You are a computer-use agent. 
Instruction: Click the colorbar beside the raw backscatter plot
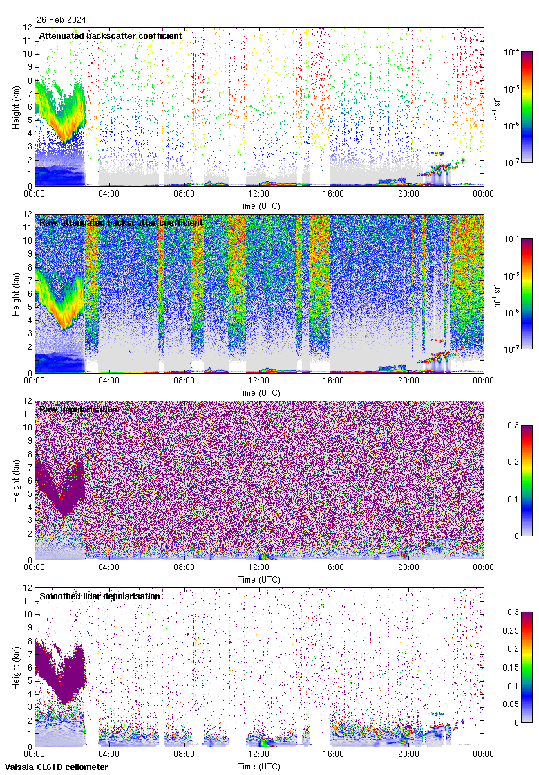pos(527,293)
